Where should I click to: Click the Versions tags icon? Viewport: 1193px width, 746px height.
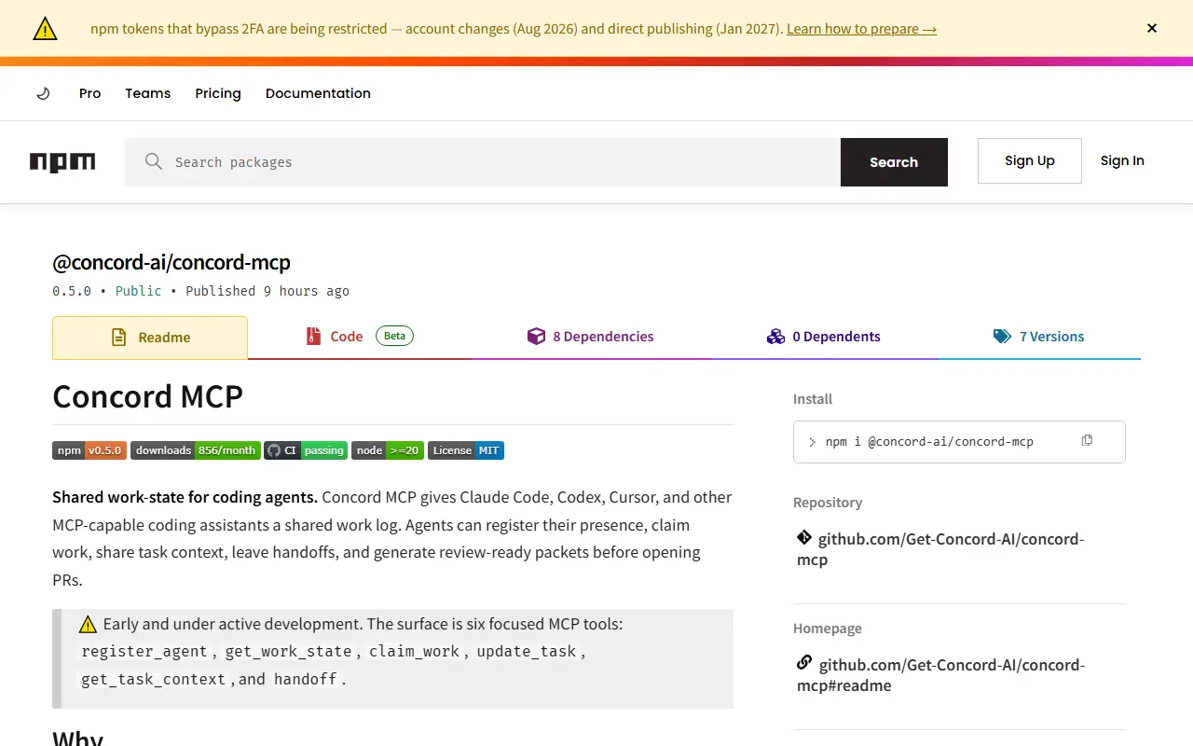(1002, 337)
